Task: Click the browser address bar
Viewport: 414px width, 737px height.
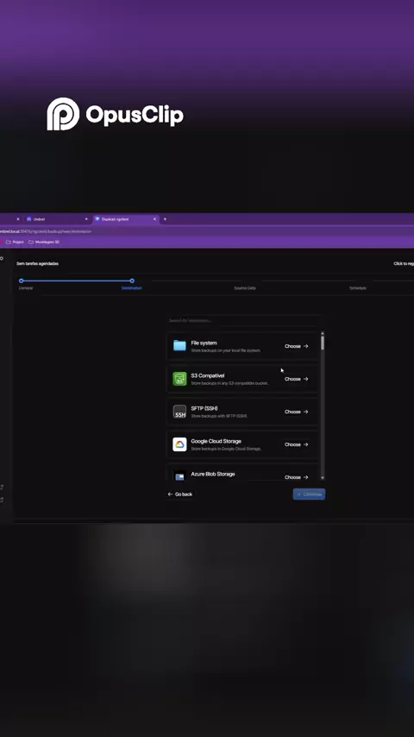Action: [207, 231]
